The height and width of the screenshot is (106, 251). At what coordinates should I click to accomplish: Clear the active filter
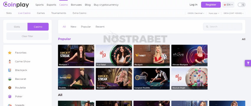(x=27, y=36)
